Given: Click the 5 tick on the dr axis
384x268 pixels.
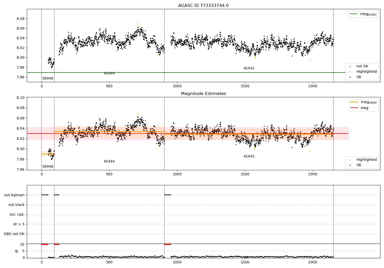Looking at the screenshot, I should coord(23,251).
